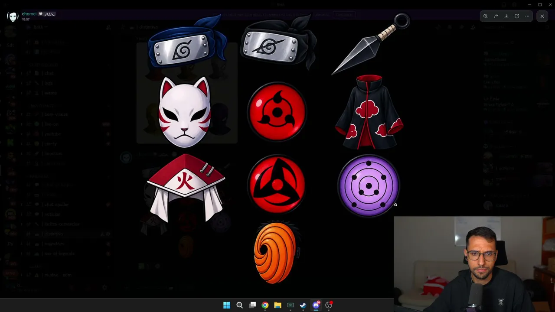Maximize the Discord window
This screenshot has height=312, width=555.
[x=540, y=5]
